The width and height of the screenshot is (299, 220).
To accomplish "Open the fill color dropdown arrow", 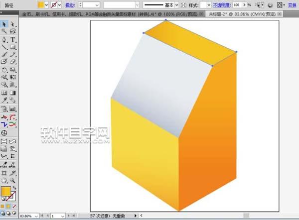I will pyautogui.click(x=46, y=5).
